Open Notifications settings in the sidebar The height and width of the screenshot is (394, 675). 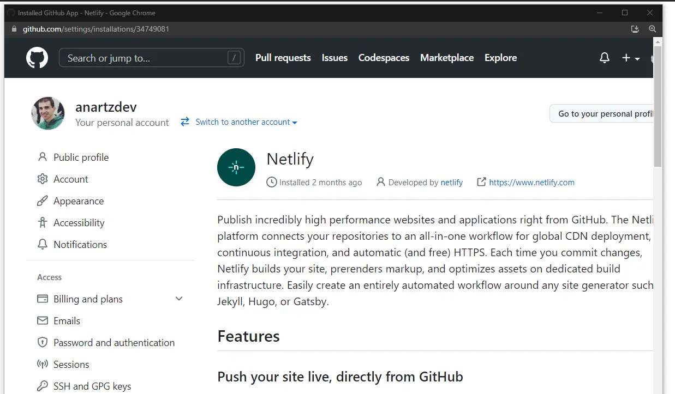[x=80, y=245]
